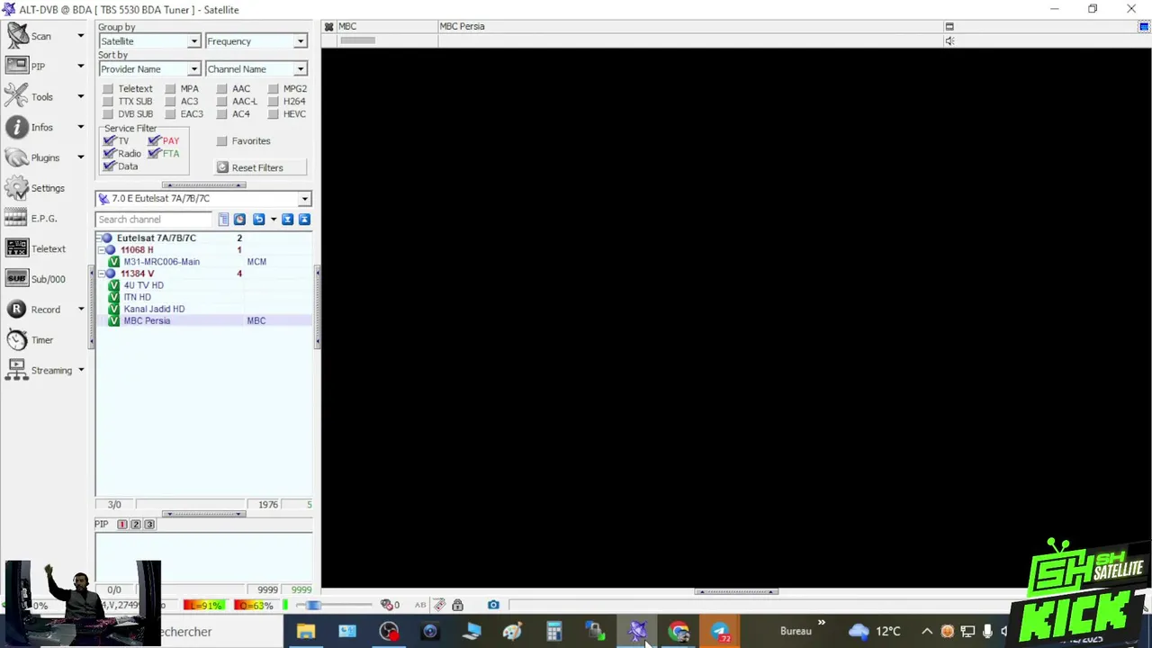
Task: Open the PIP sidebar entry
Action: click(25, 67)
